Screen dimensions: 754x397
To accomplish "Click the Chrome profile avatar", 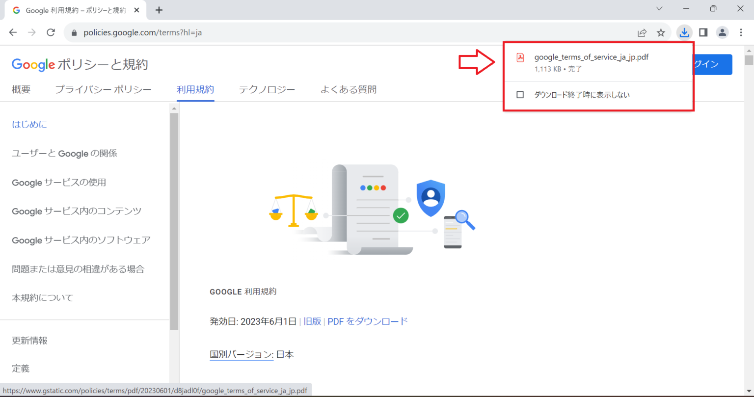I will [x=722, y=32].
